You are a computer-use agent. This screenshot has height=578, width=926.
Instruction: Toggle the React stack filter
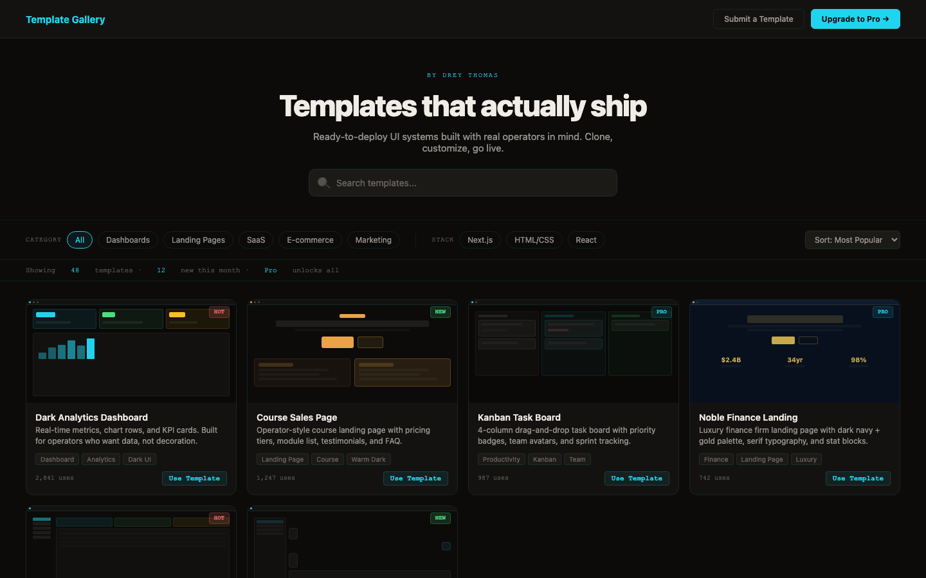coord(586,240)
